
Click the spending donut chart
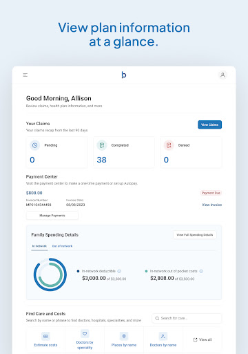(50, 274)
